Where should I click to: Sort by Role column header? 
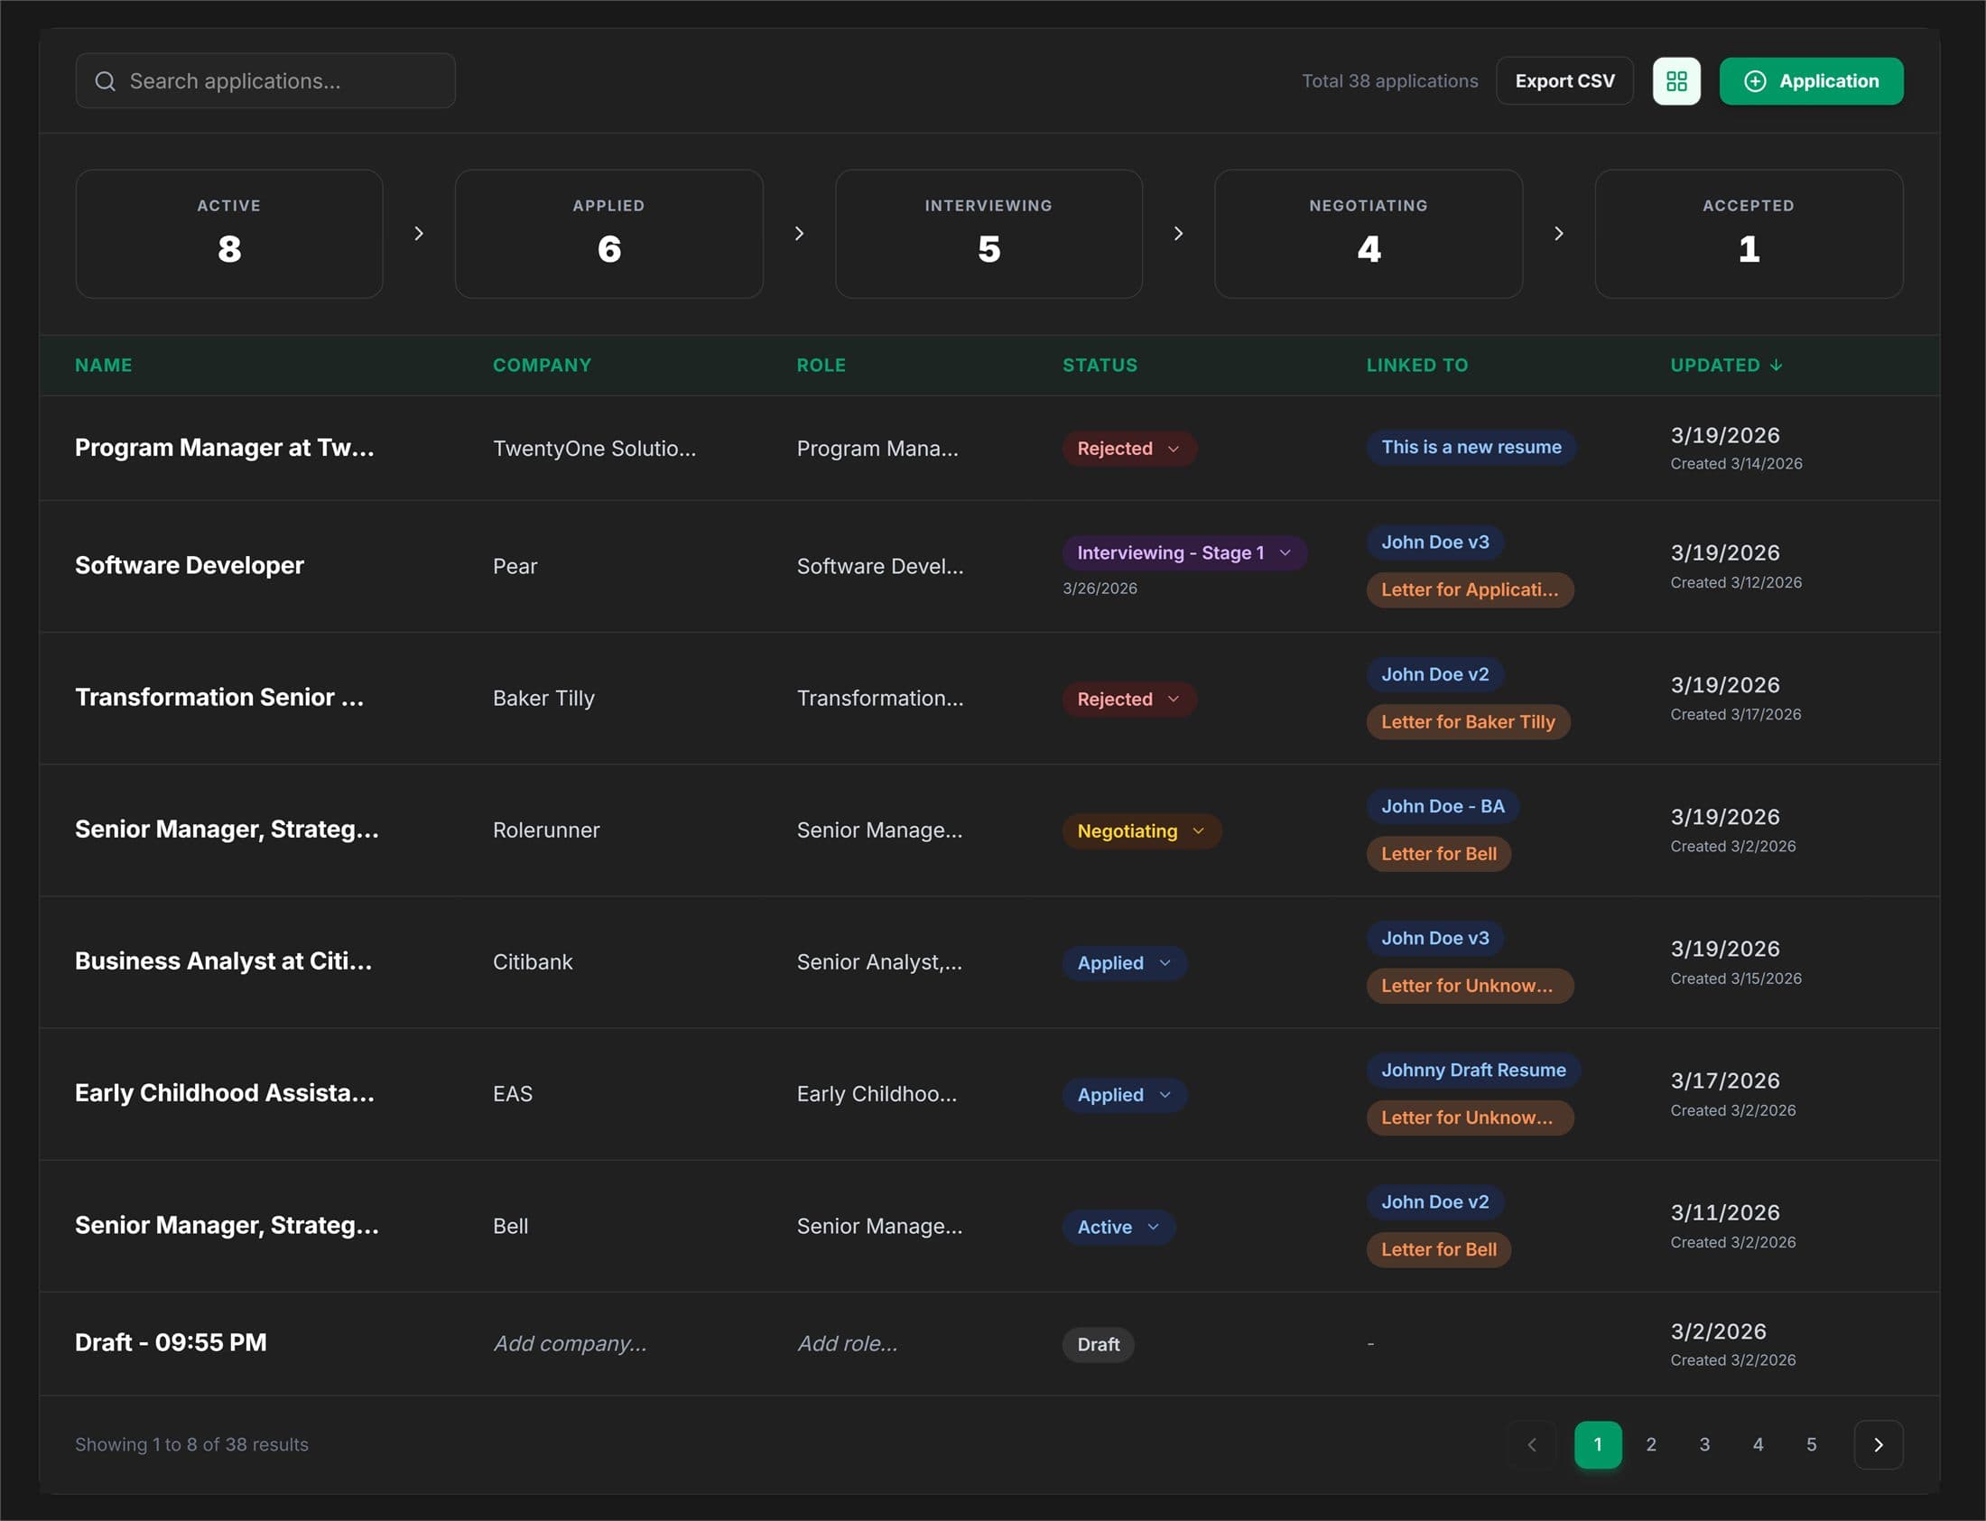tap(821, 365)
